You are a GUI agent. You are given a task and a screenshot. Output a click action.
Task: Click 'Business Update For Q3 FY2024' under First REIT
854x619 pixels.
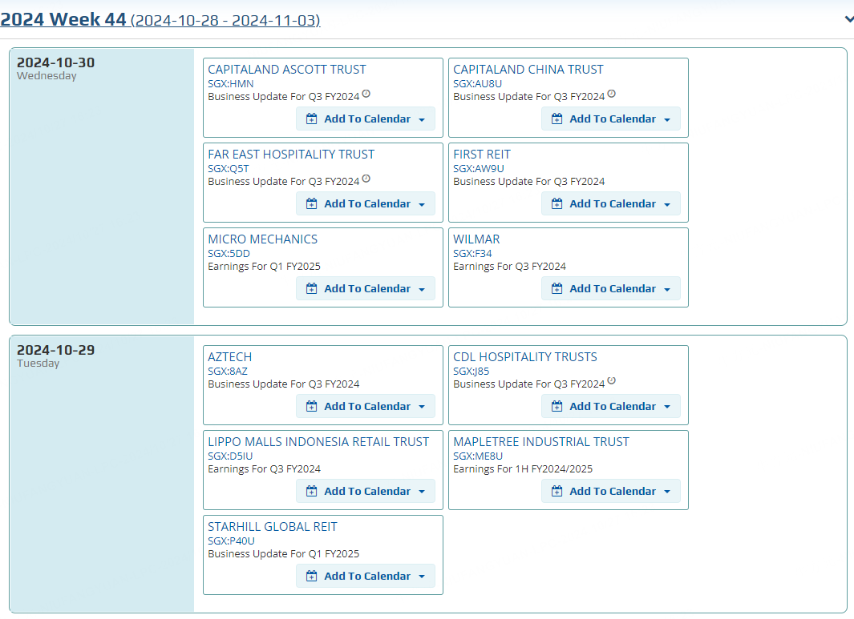click(x=529, y=182)
